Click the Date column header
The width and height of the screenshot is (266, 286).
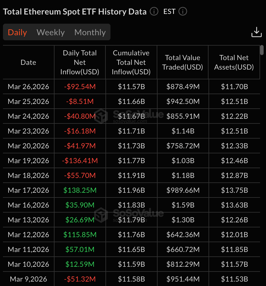point(28,62)
